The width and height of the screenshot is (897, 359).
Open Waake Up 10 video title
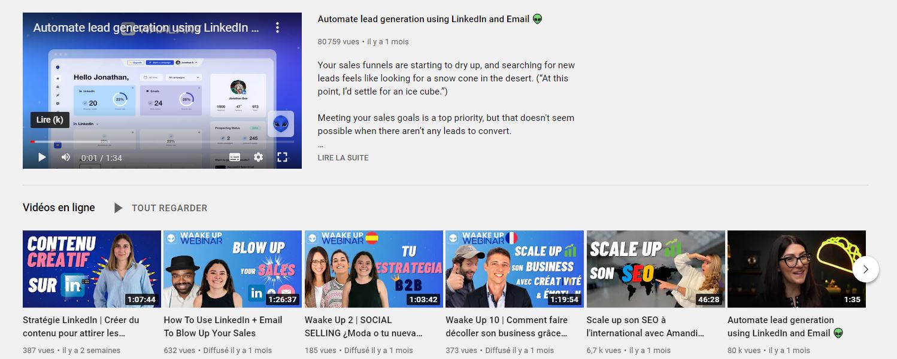pyautogui.click(x=507, y=327)
